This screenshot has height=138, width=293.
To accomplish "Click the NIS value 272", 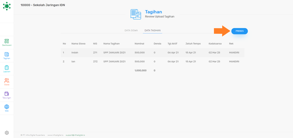I will tap(95, 62).
